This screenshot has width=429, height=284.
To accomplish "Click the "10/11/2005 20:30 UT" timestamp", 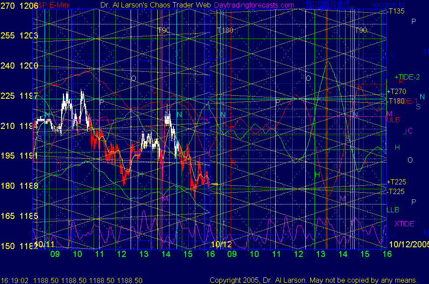I will tap(328, 3).
